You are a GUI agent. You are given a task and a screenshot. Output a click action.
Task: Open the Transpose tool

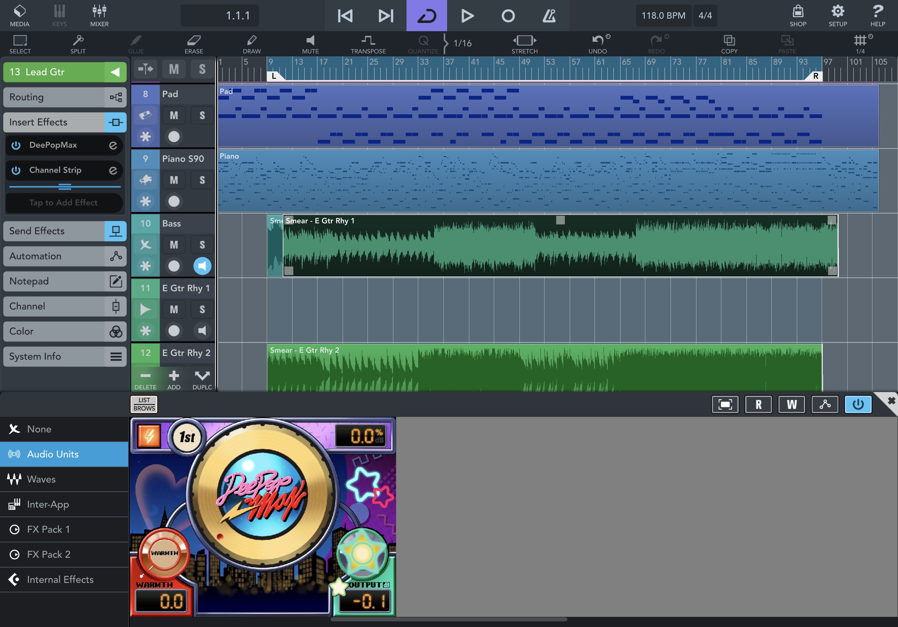(368, 44)
